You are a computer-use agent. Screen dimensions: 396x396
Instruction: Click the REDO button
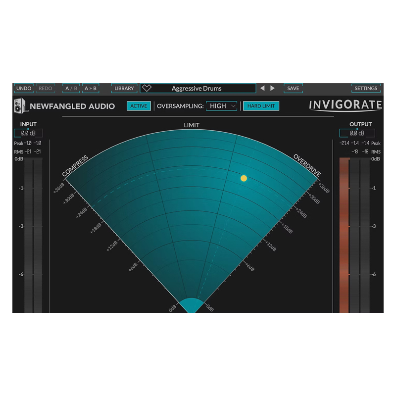[x=45, y=89]
